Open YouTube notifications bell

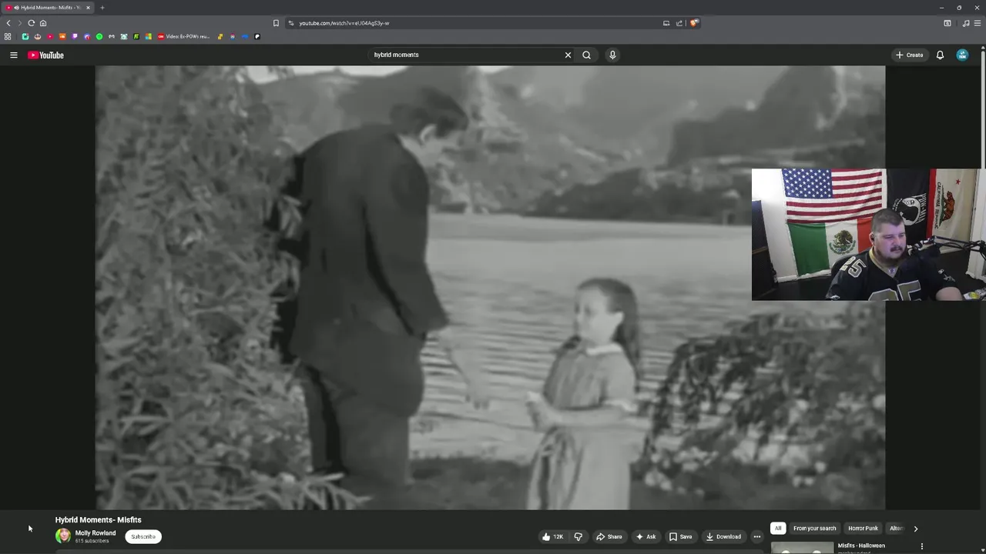coord(940,55)
